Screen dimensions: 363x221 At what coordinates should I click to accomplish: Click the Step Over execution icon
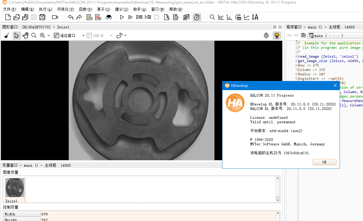tap(130, 17)
